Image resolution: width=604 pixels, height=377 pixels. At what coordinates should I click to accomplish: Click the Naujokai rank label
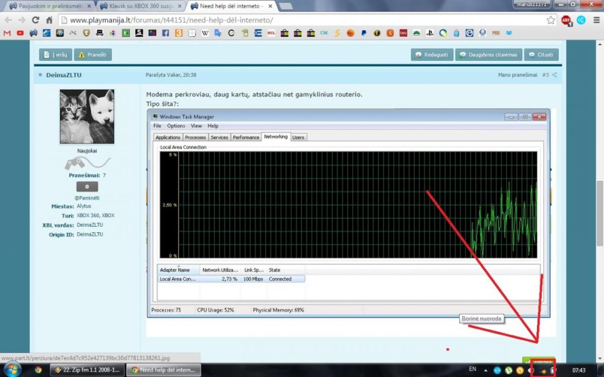point(87,151)
